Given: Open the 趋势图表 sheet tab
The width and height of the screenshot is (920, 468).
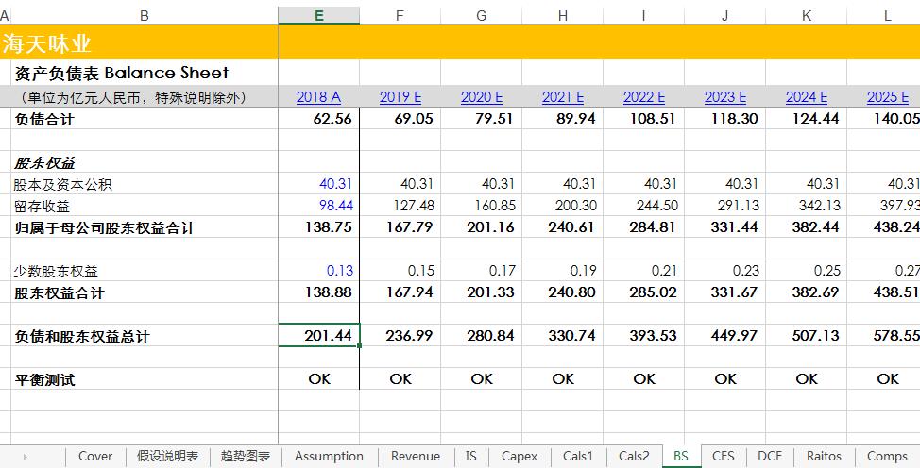Looking at the screenshot, I should [246, 457].
